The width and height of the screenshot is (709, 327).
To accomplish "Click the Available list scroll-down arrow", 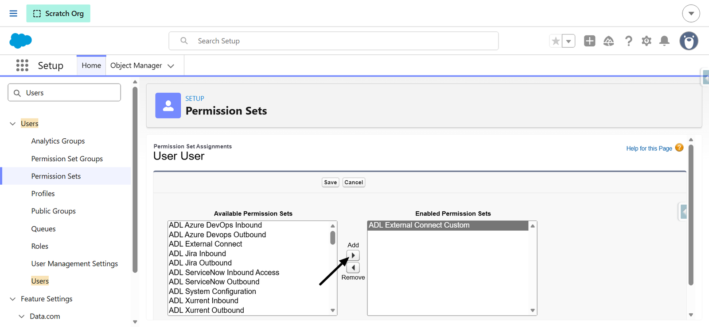I will (x=333, y=311).
